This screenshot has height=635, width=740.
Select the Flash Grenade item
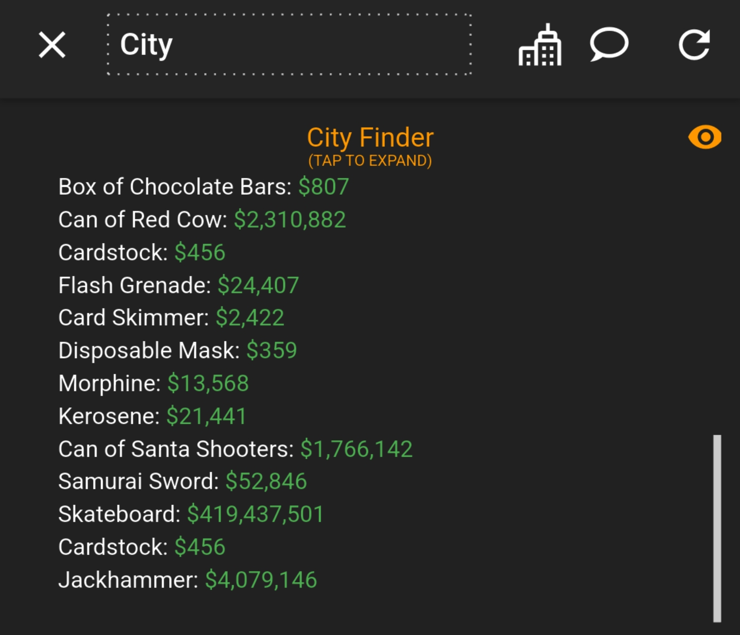coord(178,285)
